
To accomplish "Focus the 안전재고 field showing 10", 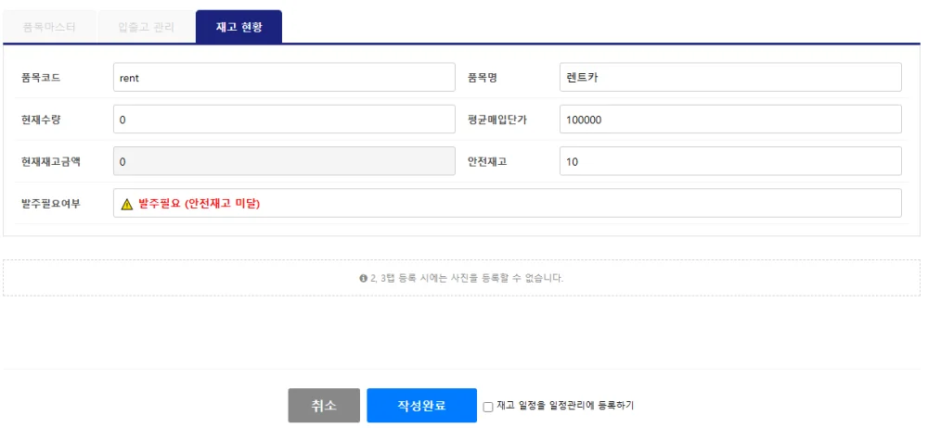I will (x=730, y=161).
